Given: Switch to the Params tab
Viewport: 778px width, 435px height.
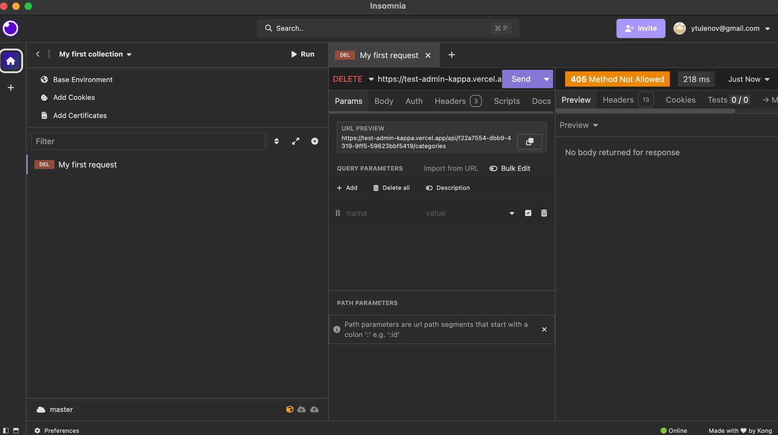Looking at the screenshot, I should 348,101.
